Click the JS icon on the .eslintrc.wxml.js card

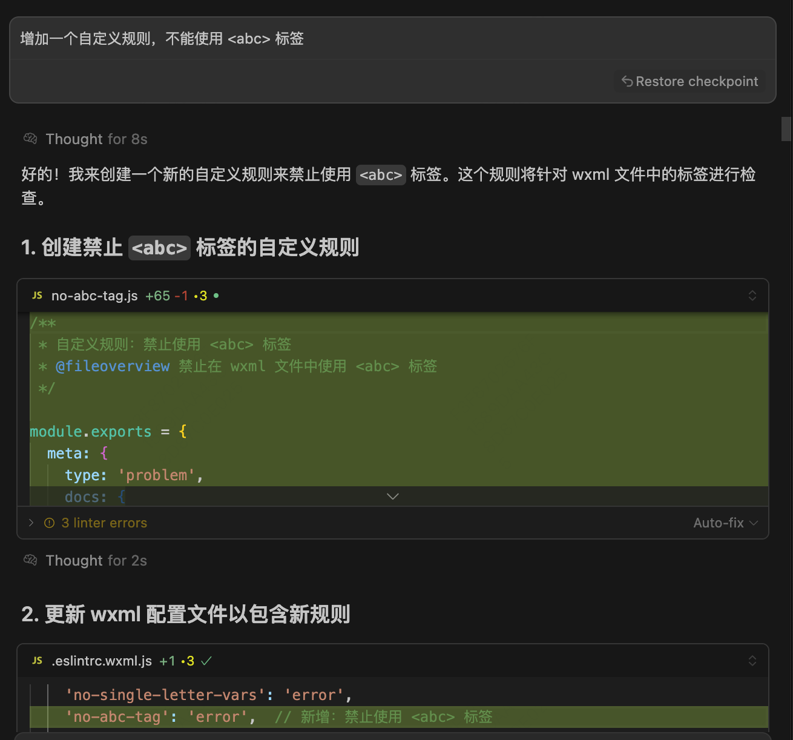pyautogui.click(x=37, y=661)
